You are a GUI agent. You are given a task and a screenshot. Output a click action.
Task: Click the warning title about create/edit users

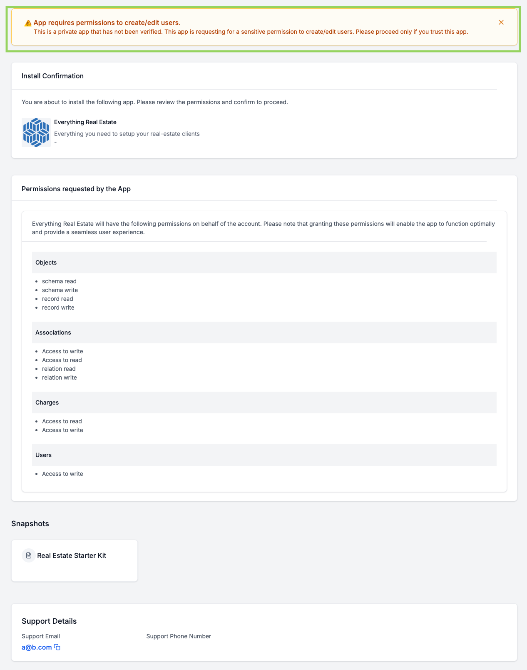pyautogui.click(x=107, y=23)
